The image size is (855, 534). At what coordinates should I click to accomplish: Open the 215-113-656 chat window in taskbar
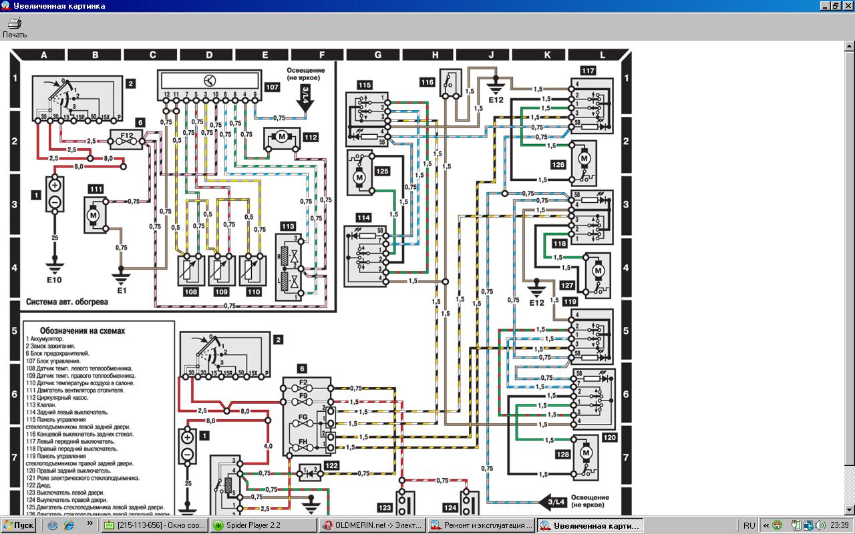154,525
